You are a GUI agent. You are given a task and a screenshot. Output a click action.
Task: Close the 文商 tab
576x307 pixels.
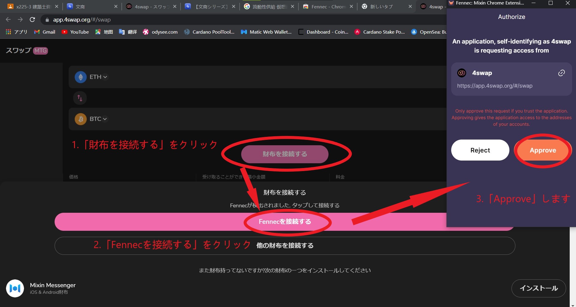tap(116, 7)
